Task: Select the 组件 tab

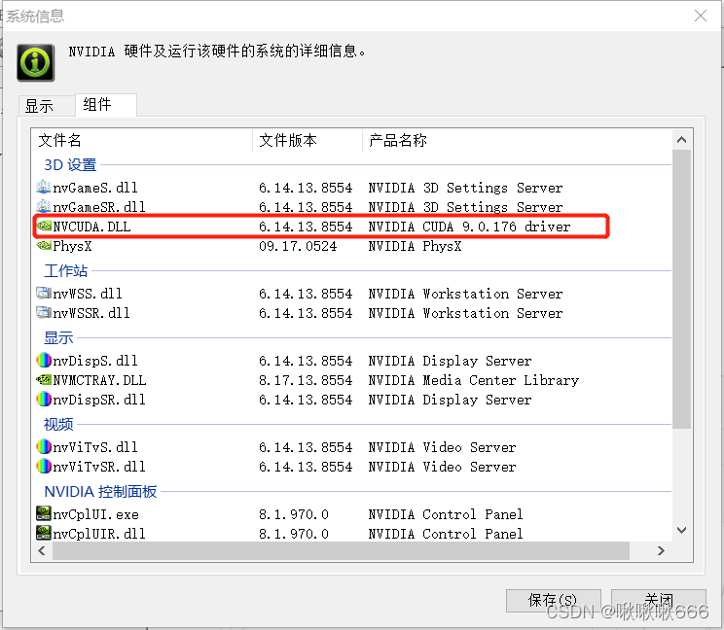Action: pos(106,104)
